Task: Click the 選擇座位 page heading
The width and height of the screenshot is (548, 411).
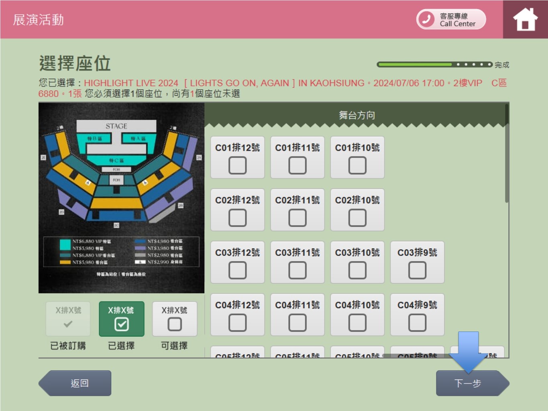Action: click(75, 63)
